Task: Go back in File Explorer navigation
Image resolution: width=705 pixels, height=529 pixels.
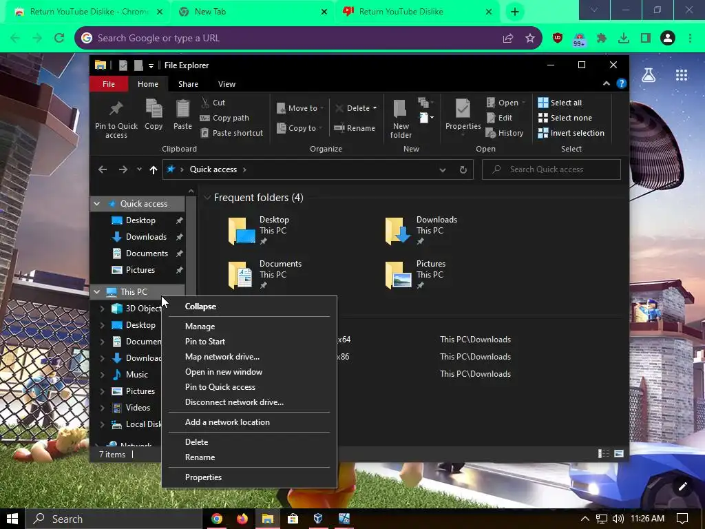Action: pos(103,169)
